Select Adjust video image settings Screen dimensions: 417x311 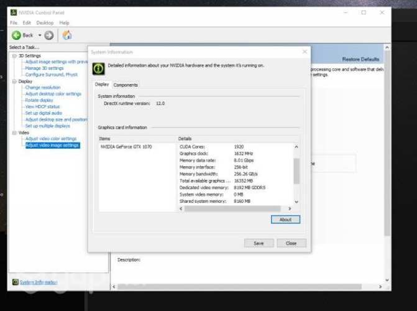click(x=52, y=145)
